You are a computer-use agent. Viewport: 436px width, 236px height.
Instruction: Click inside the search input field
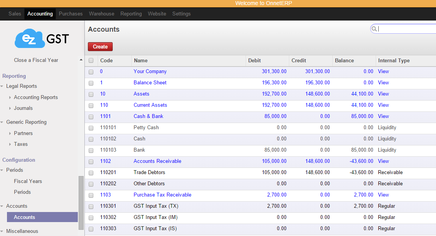coord(403,29)
